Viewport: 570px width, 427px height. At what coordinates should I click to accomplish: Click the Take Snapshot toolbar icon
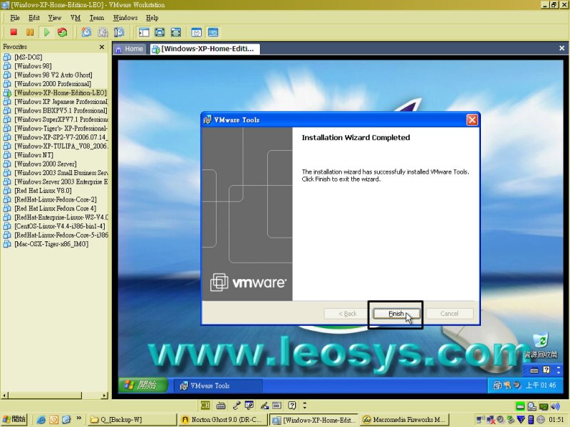[86, 32]
